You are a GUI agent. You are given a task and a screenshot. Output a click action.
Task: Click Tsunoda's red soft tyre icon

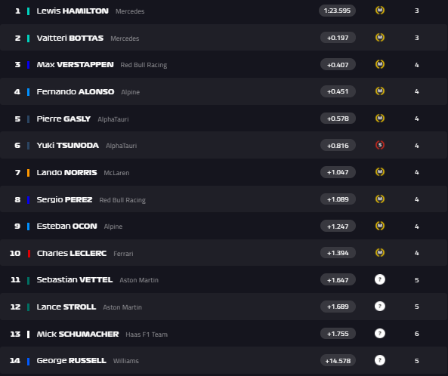point(380,145)
